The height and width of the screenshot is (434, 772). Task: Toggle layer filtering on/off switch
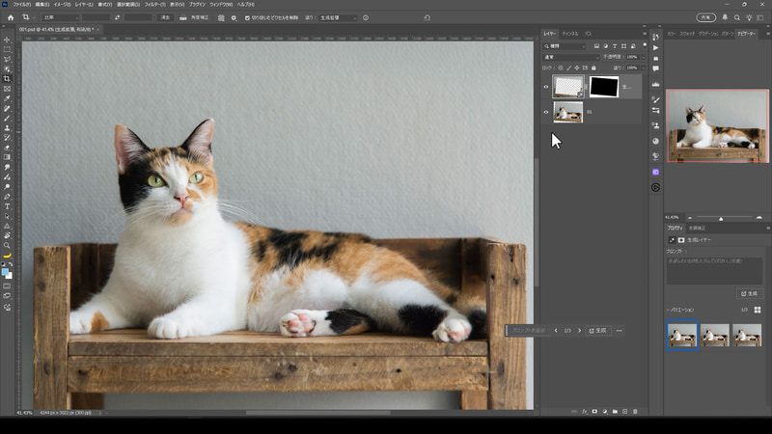coord(644,44)
